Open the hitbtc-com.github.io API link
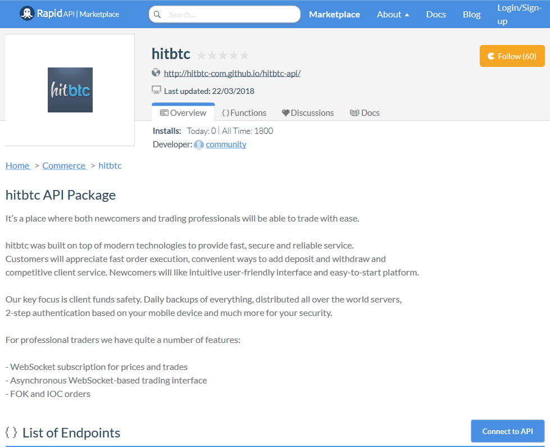This screenshot has width=550, height=447. point(232,74)
